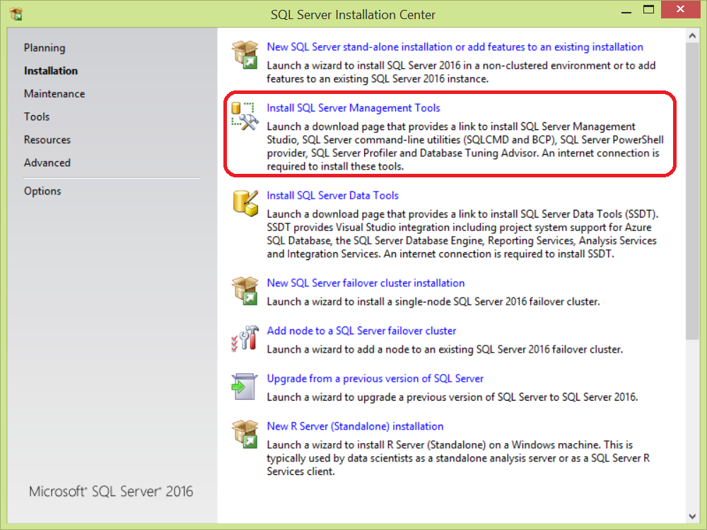This screenshot has width=707, height=530.
Task: Open Install SQL Server Data Tools link
Action: pos(333,195)
